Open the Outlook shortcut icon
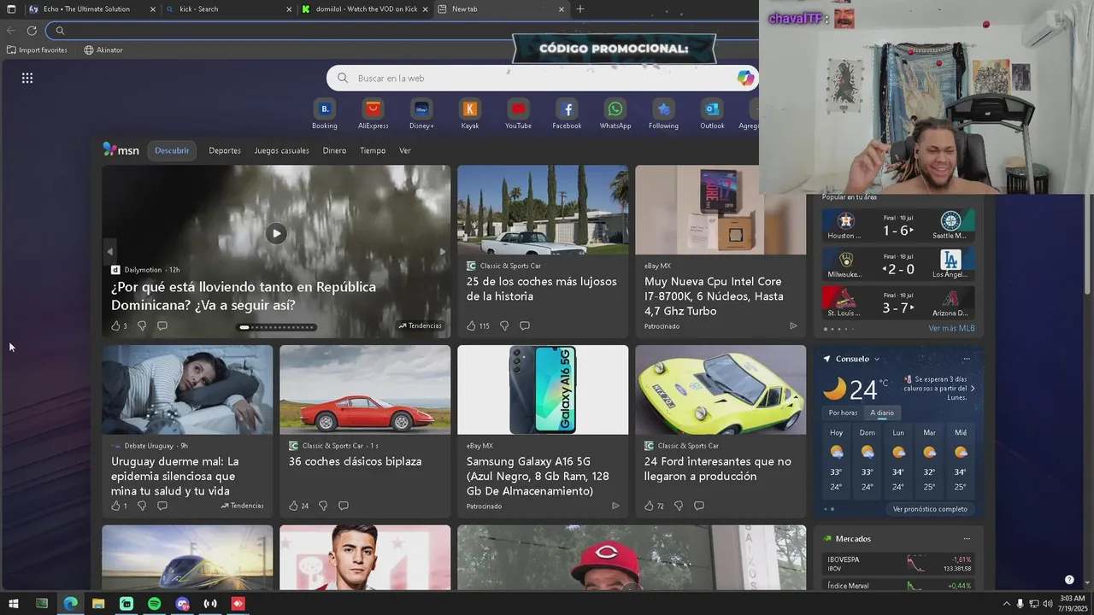Image resolution: width=1094 pixels, height=615 pixels. pyautogui.click(x=712, y=109)
